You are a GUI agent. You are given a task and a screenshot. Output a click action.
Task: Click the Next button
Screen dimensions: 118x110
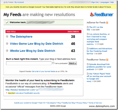[73, 63]
